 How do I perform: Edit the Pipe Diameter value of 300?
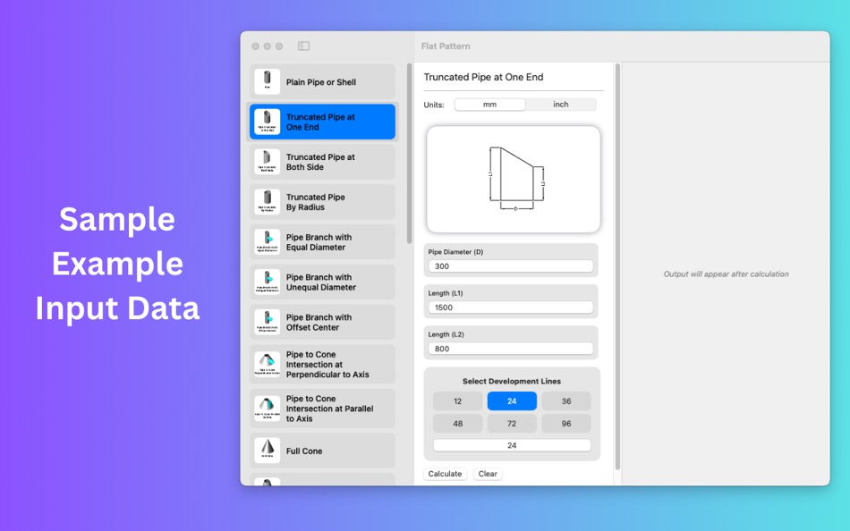510,265
